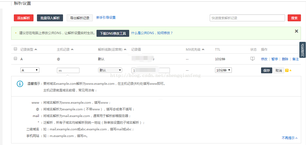Sort by 主机记录 column arrow

(72, 49)
